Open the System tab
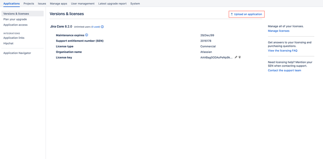323x159 pixels. [x=135, y=4]
